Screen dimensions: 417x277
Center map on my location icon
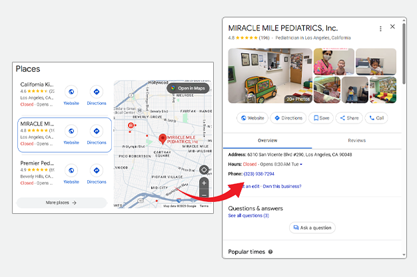(x=204, y=169)
